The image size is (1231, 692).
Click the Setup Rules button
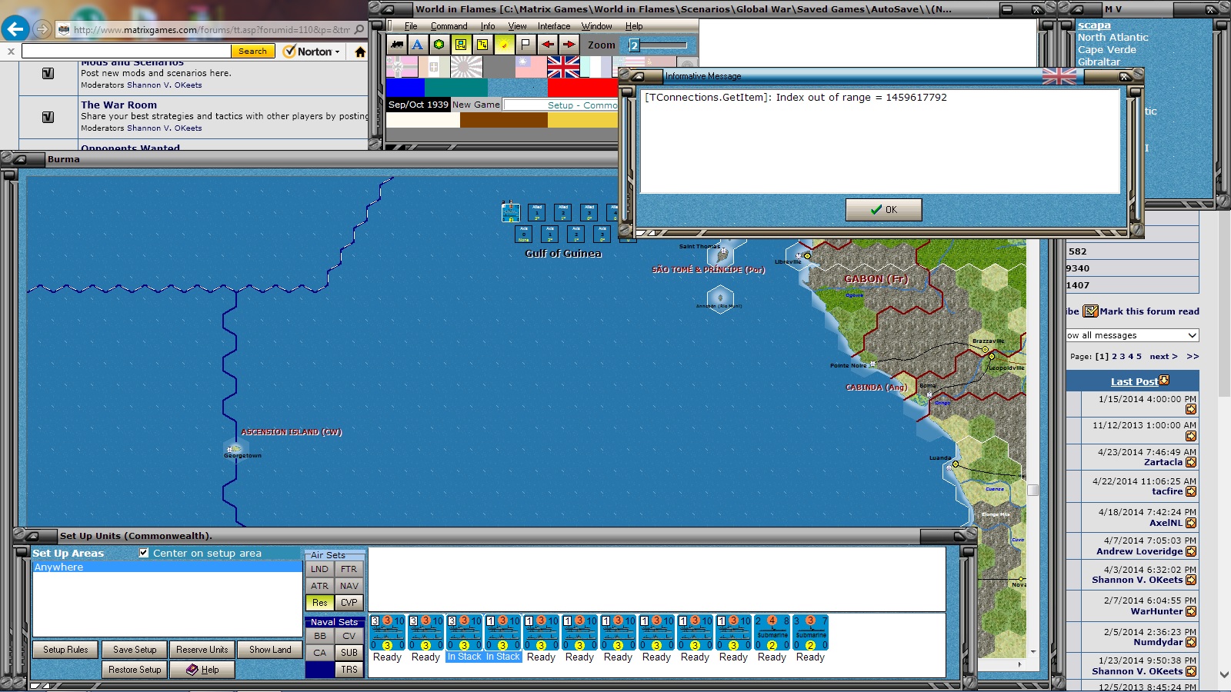point(65,650)
